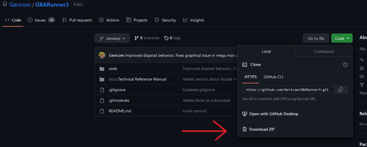Click the file icon for .gitmodules
The height and width of the screenshot is (147, 367).
pyautogui.click(x=102, y=101)
